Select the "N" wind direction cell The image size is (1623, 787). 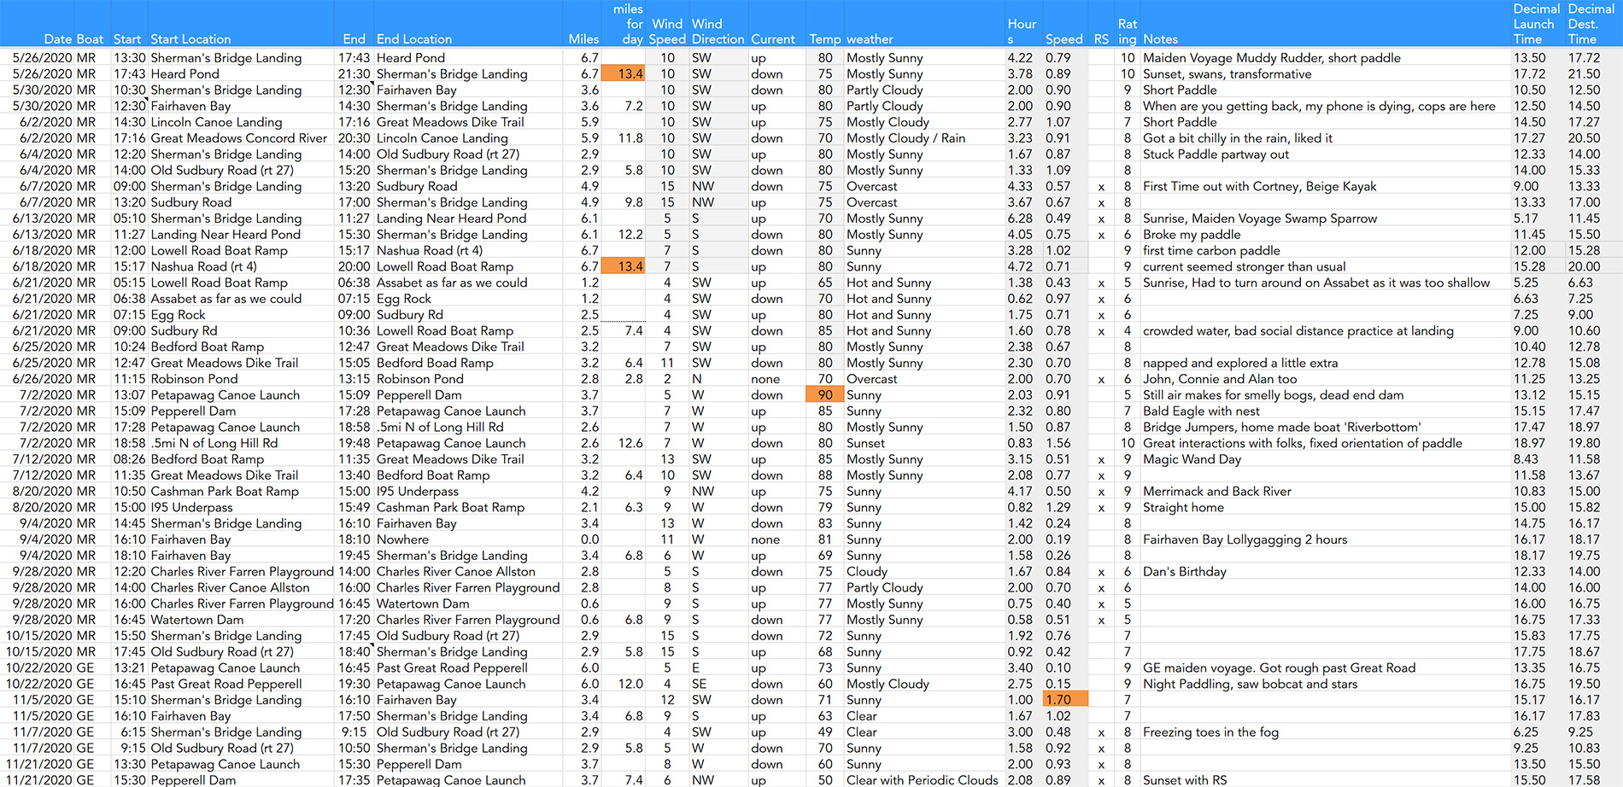point(696,379)
